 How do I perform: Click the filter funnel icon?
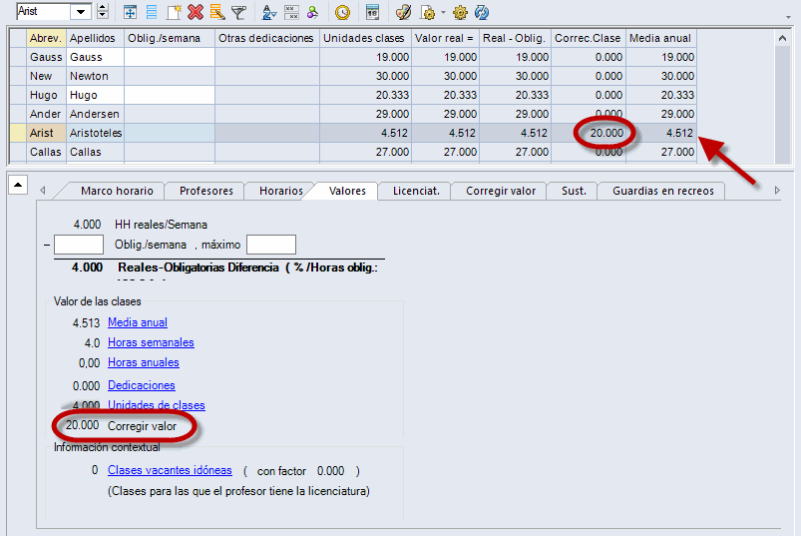pos(238,12)
